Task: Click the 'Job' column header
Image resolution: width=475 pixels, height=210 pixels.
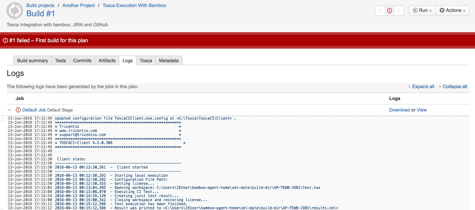Action: coord(20,98)
